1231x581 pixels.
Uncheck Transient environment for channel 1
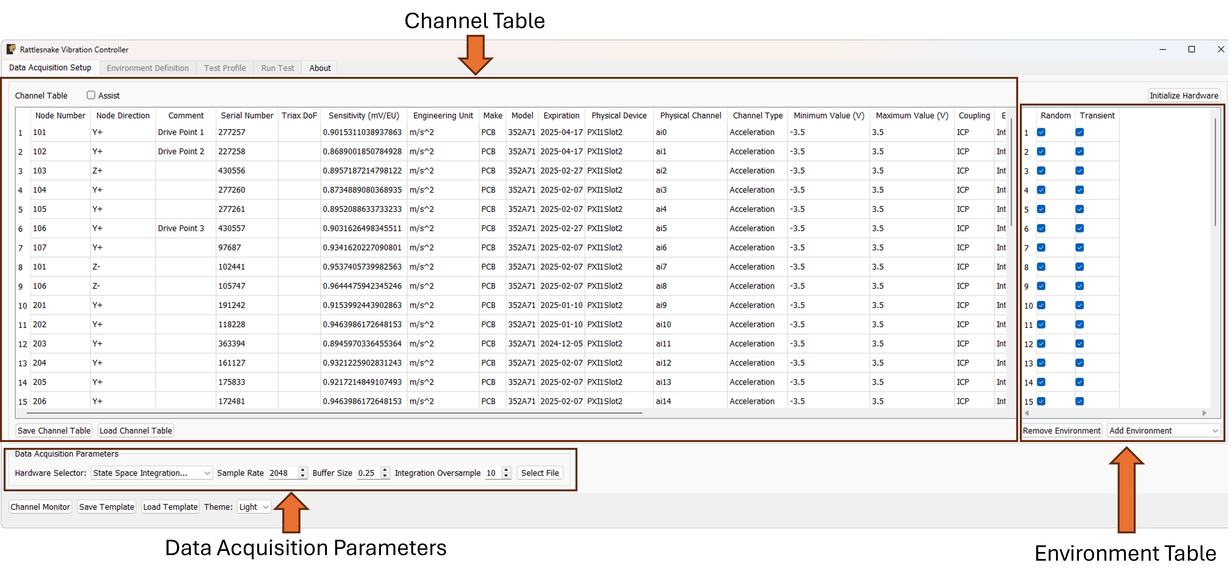pos(1080,132)
